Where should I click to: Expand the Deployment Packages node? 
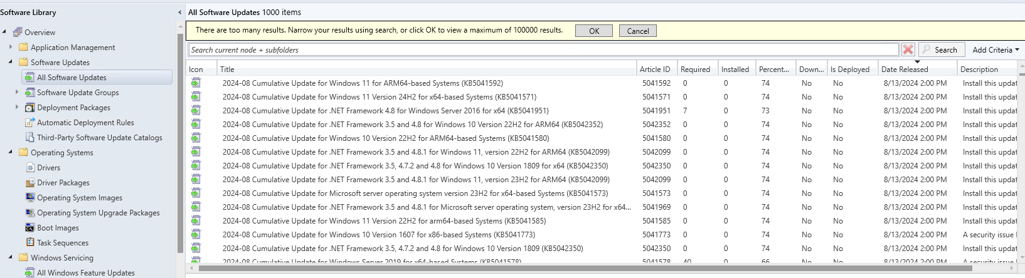click(x=17, y=107)
